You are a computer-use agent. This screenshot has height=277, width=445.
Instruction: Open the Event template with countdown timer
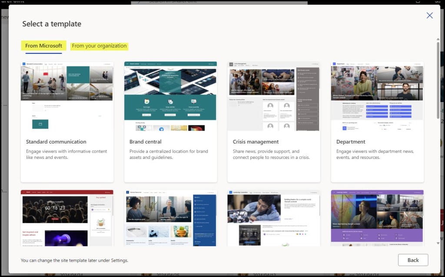point(67,218)
